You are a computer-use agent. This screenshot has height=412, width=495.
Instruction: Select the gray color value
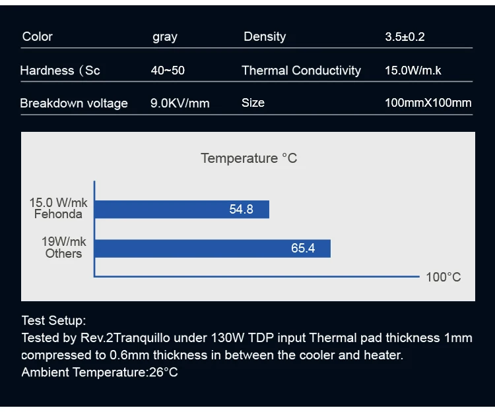(165, 37)
